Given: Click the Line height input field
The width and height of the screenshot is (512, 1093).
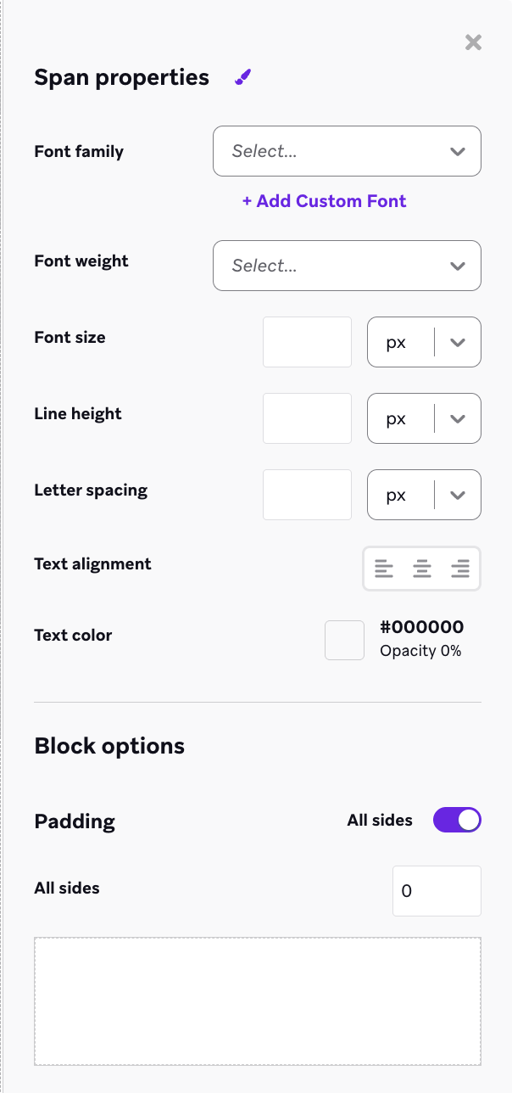Looking at the screenshot, I should 307,418.
